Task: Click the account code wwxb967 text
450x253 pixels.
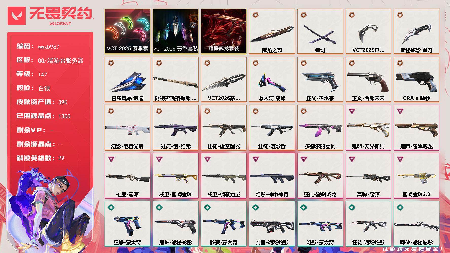Action: pyautogui.click(x=48, y=47)
